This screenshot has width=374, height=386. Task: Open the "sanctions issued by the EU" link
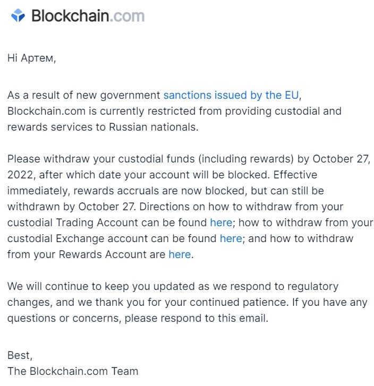231,95
